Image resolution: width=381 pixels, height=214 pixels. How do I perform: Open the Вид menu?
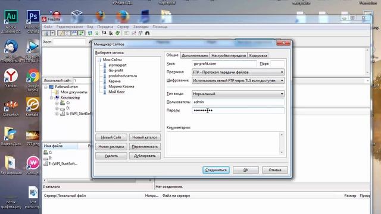click(x=90, y=27)
